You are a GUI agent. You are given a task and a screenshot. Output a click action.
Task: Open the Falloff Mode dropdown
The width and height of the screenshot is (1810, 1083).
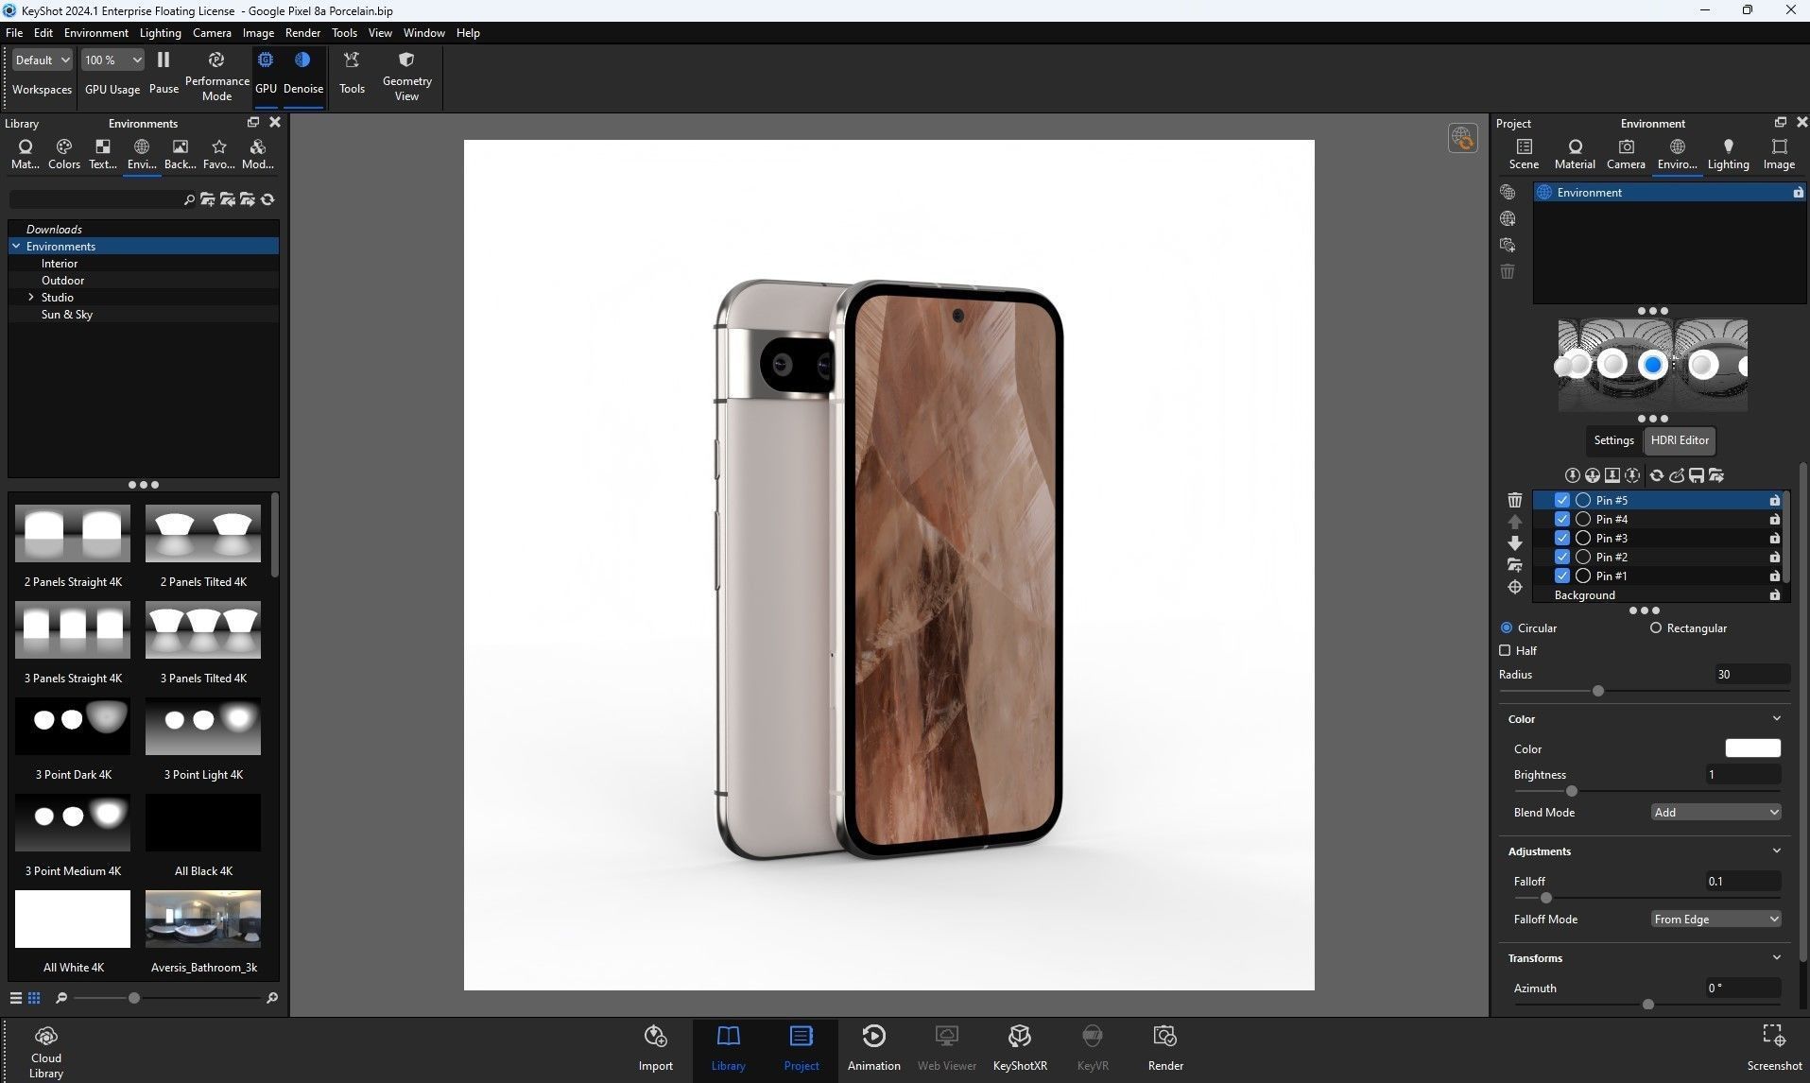pos(1715,919)
